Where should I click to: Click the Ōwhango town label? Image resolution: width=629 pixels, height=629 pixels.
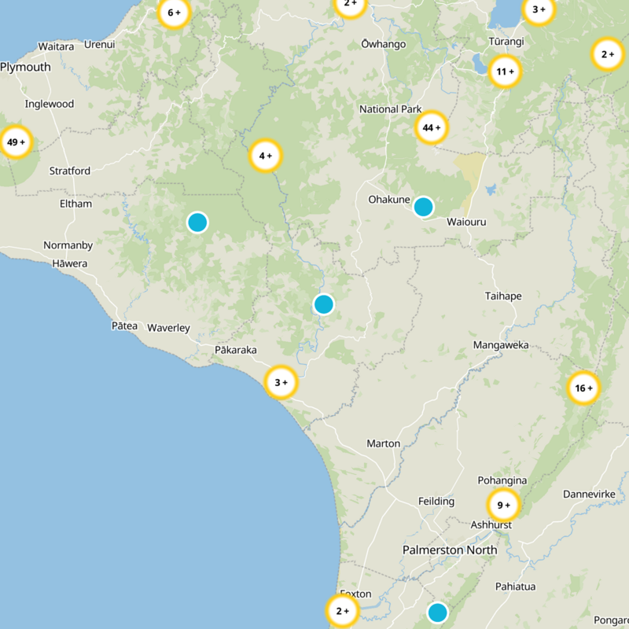pos(384,44)
